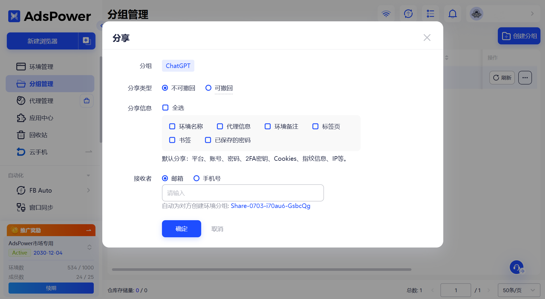Click the network Wi-Fi status icon
Screen dimensions: 545x299
tap(386, 14)
